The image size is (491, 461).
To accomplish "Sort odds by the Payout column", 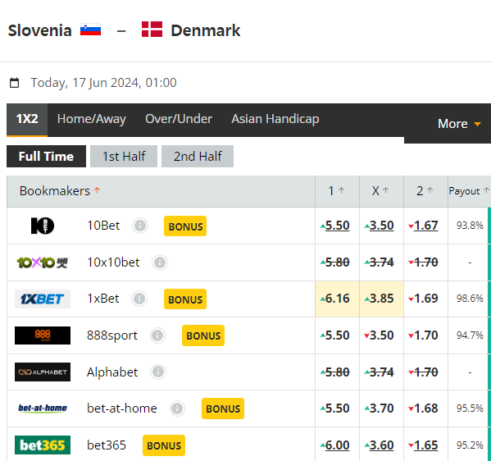I will 468,191.
